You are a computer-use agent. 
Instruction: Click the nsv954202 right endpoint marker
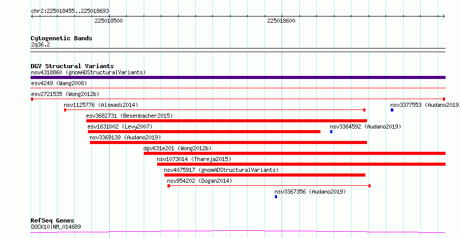[x=370, y=186]
